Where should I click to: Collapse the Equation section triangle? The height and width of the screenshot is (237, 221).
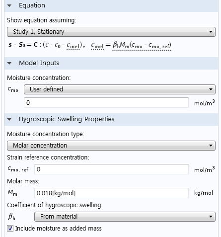(x=9, y=5)
